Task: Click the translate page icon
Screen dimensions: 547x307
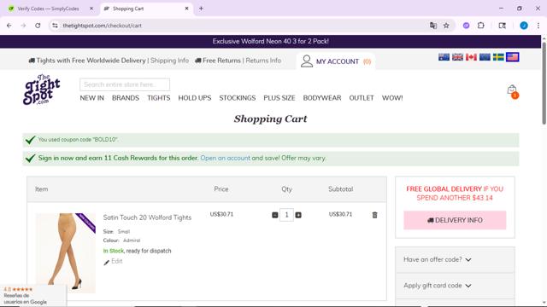Action: click(x=433, y=26)
